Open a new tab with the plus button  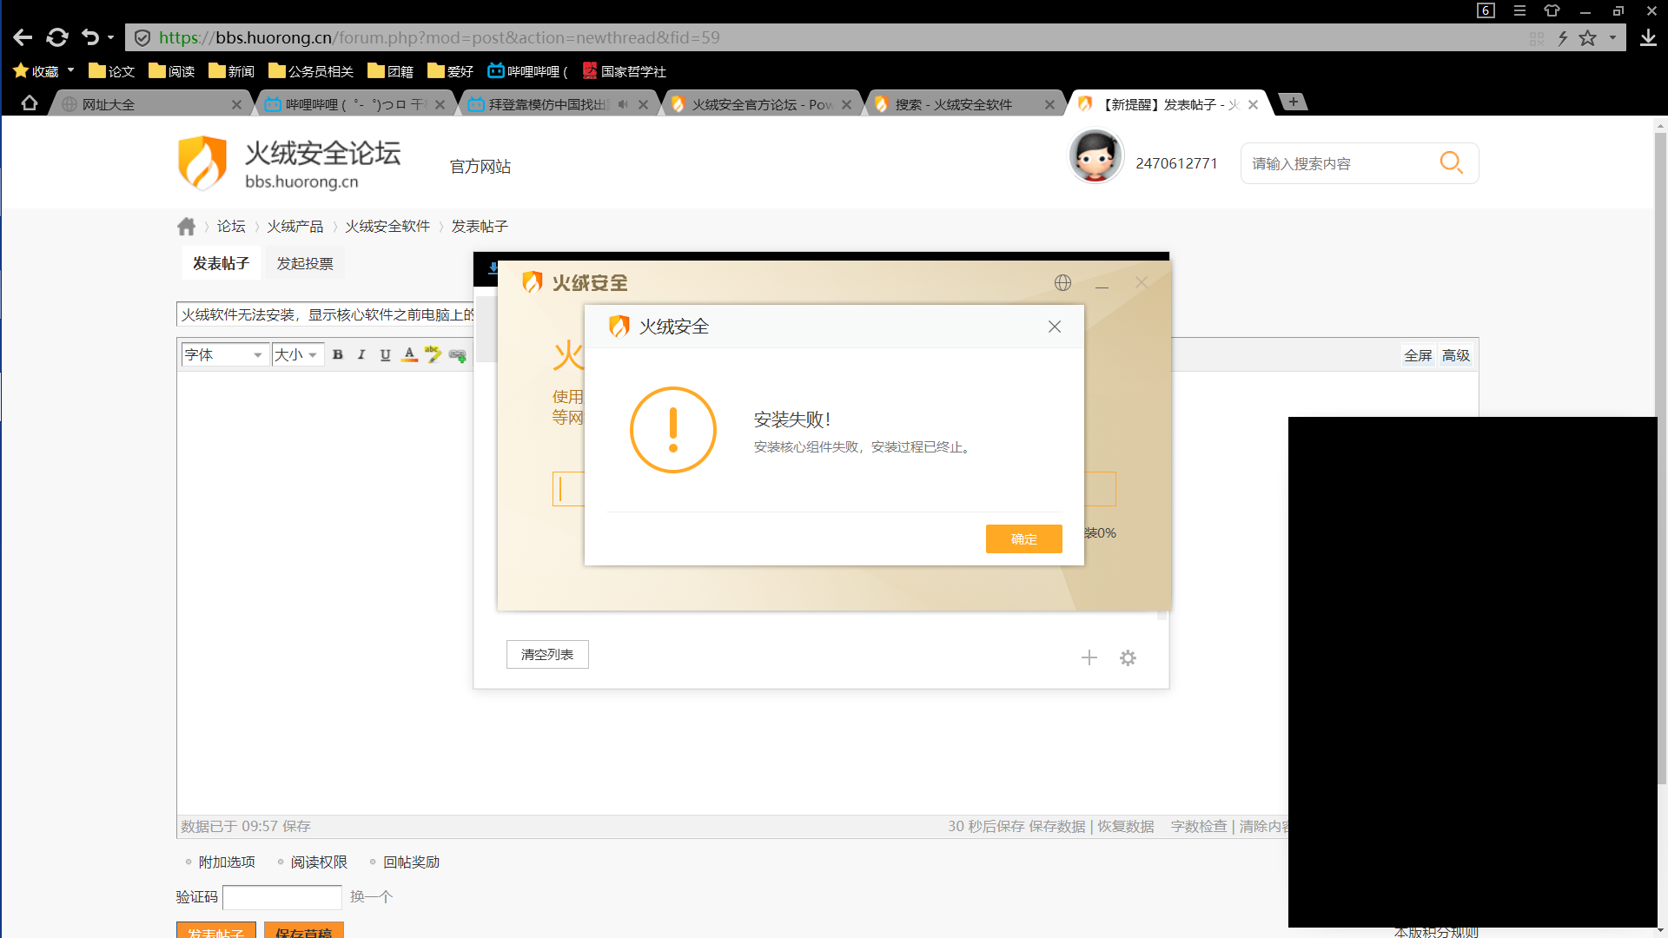1294,102
